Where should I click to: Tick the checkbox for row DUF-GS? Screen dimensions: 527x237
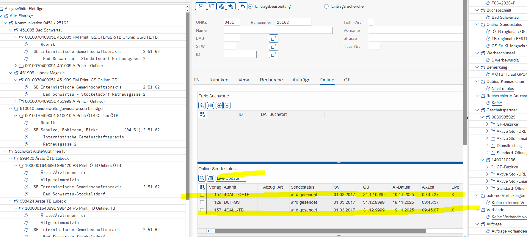[202, 203]
